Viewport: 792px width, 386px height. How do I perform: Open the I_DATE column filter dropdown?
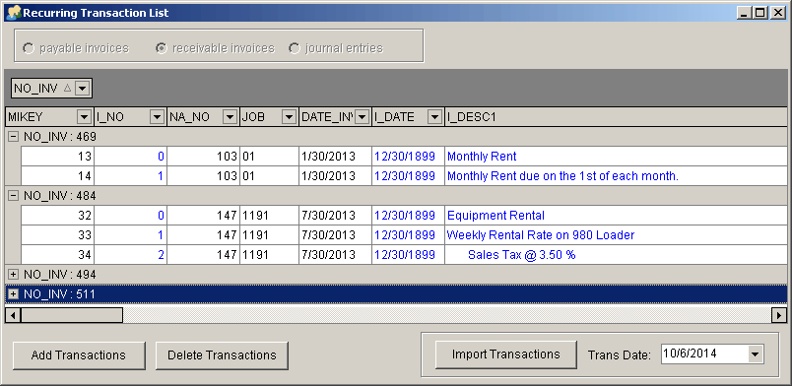click(434, 117)
